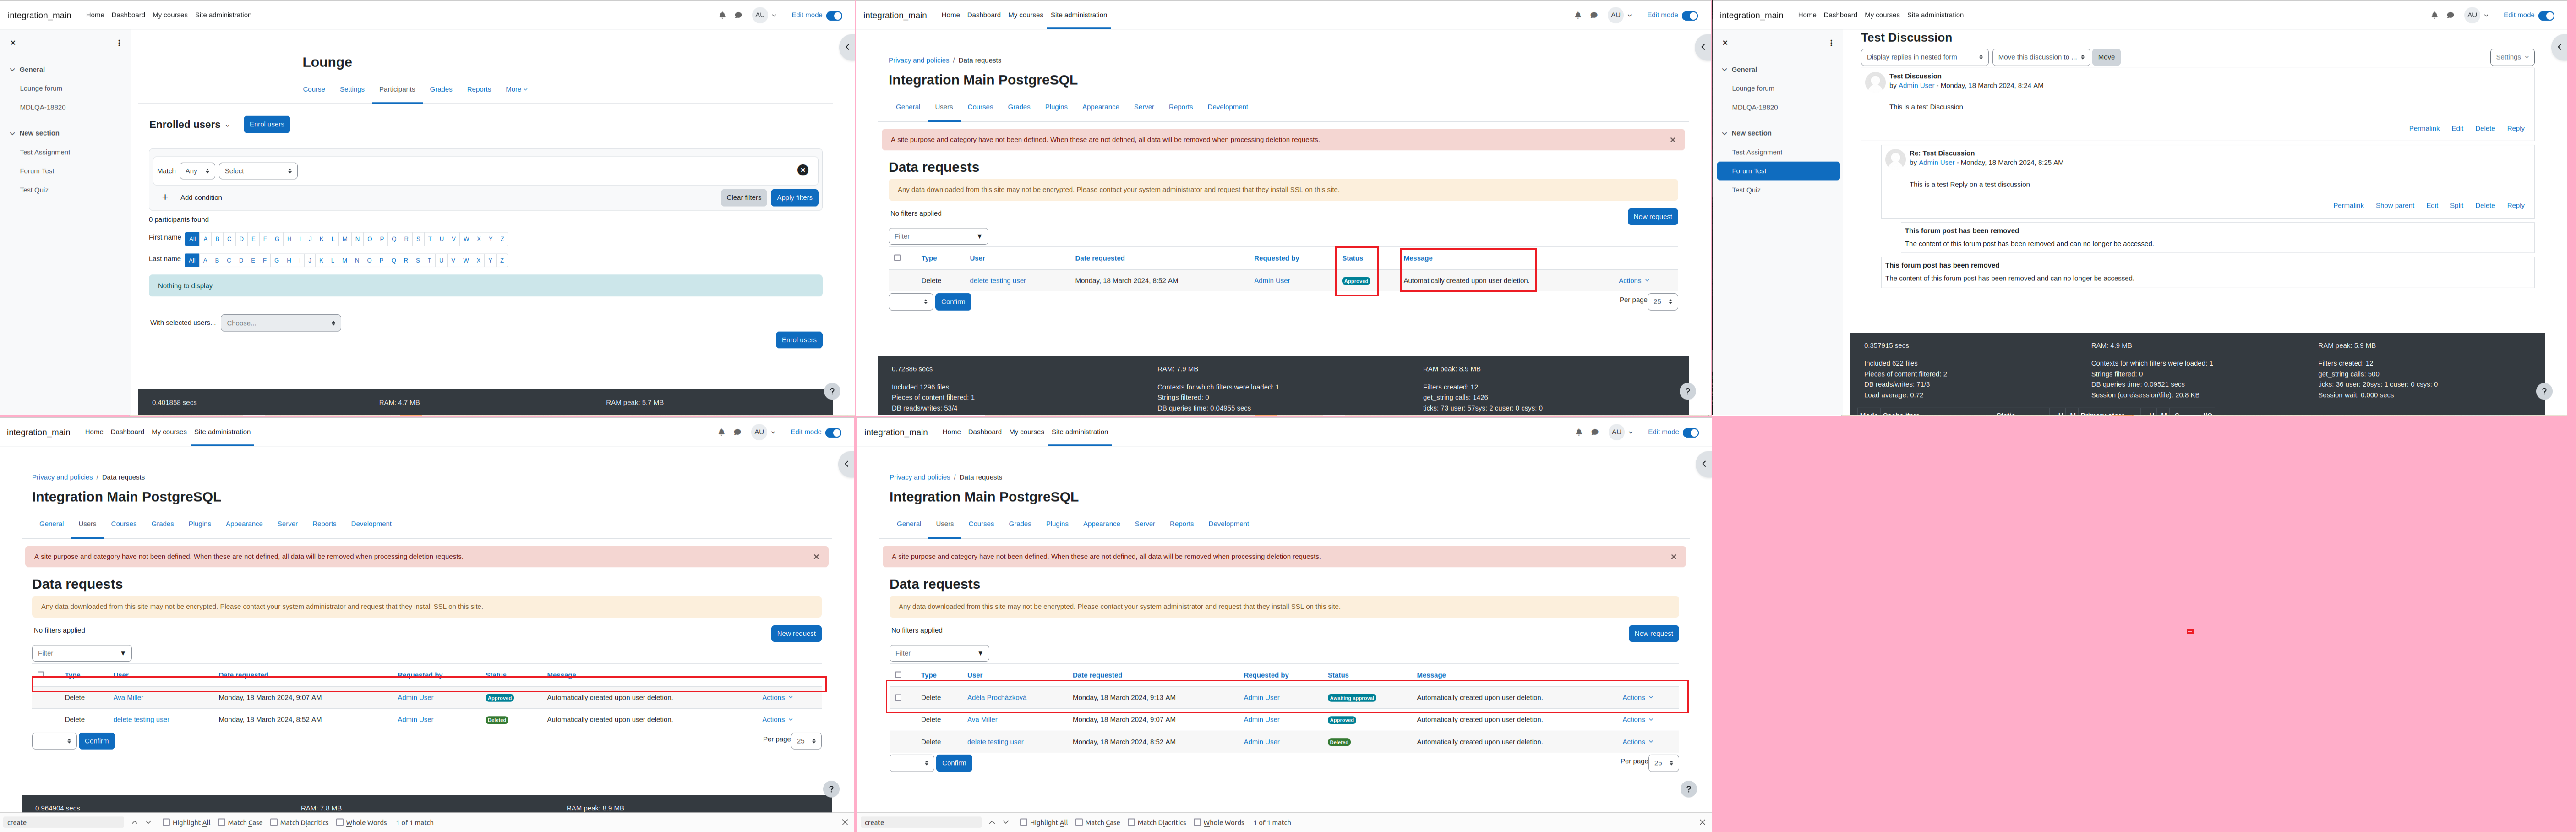Close course index on Test Discussion page
2576x832 pixels.
(1725, 43)
